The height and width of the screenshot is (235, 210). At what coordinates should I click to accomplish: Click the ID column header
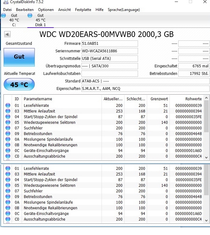click(17, 99)
